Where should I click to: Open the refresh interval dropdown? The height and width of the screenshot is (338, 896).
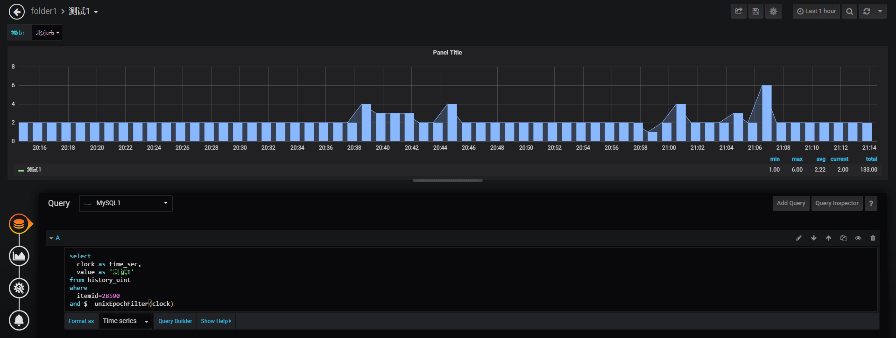coord(880,11)
